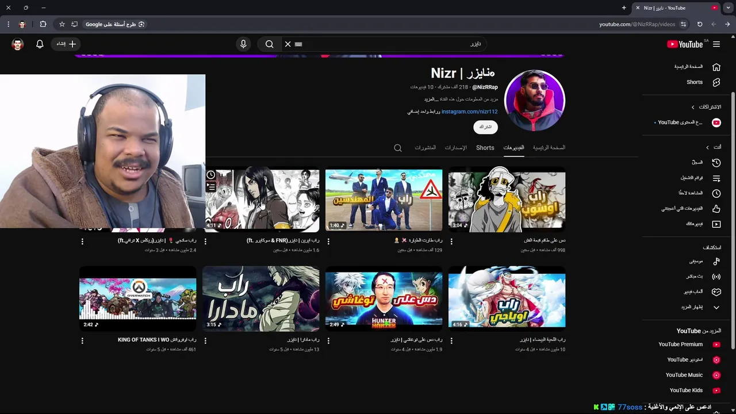This screenshot has height=414, width=736.
Task: Open the Chrome three-dot menu
Action: 8,24
